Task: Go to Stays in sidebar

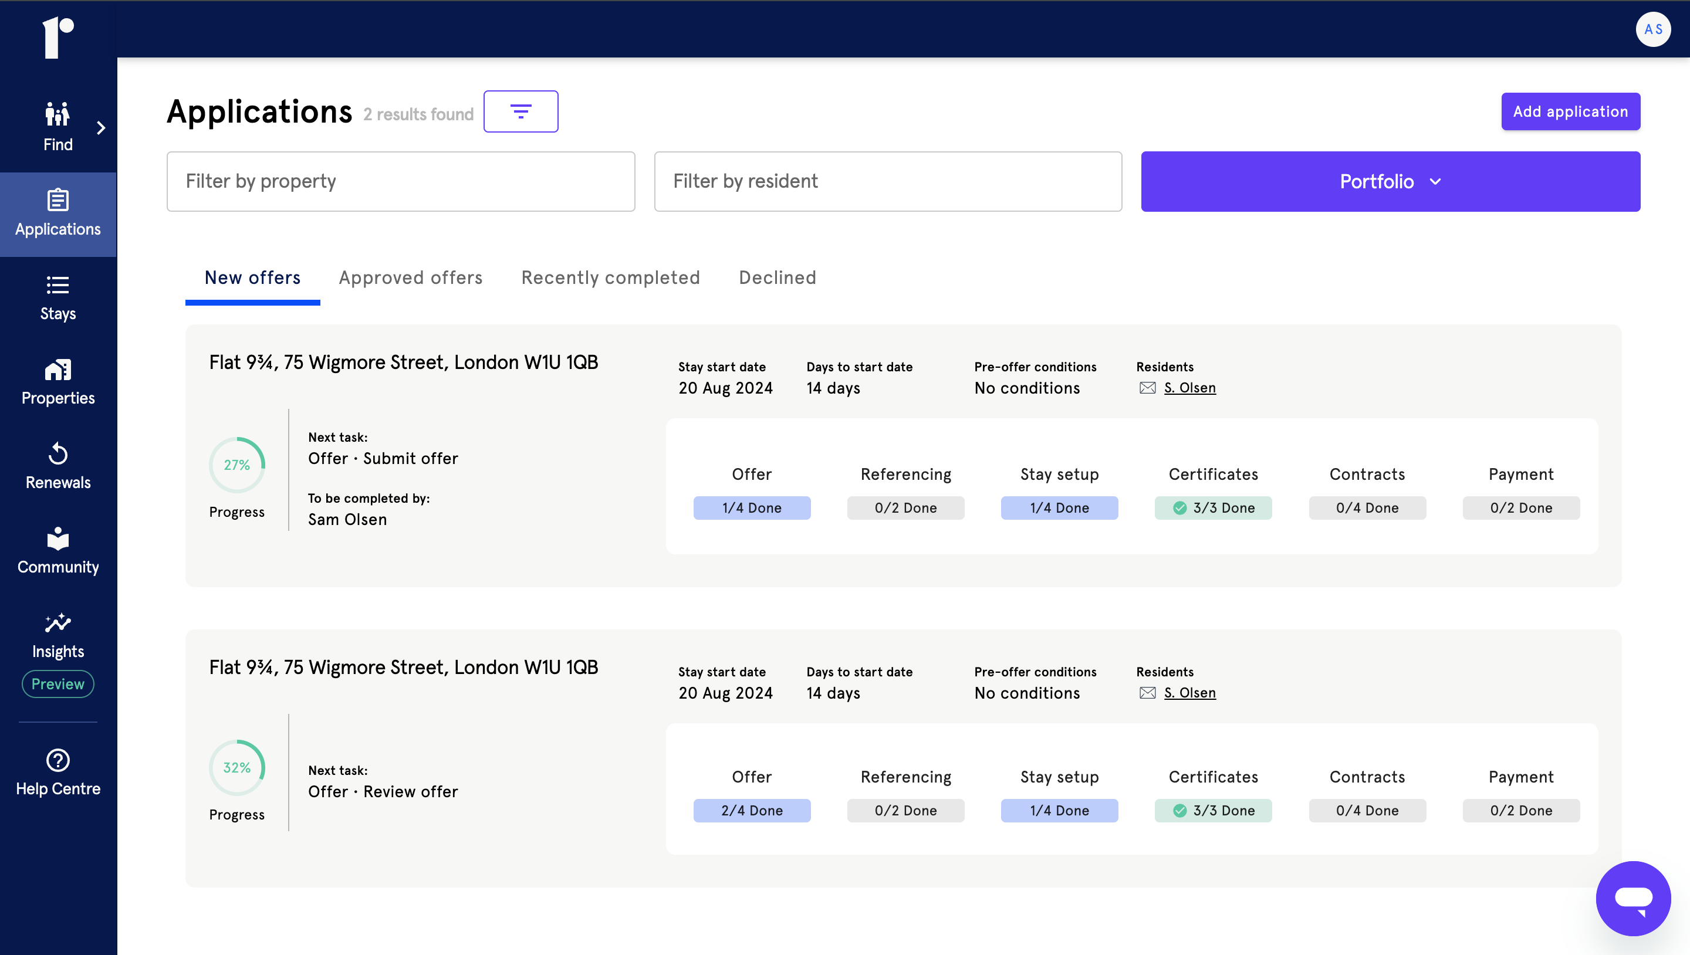Action: [58, 299]
